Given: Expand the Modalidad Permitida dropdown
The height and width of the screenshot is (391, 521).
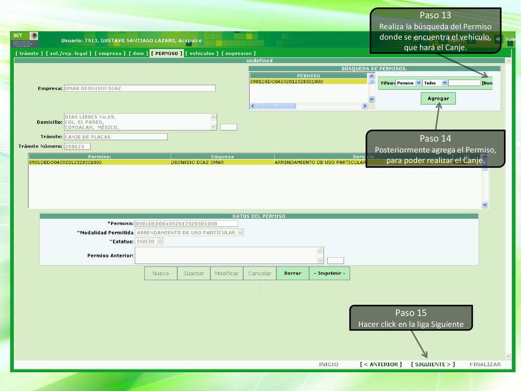Looking at the screenshot, I should [241, 232].
